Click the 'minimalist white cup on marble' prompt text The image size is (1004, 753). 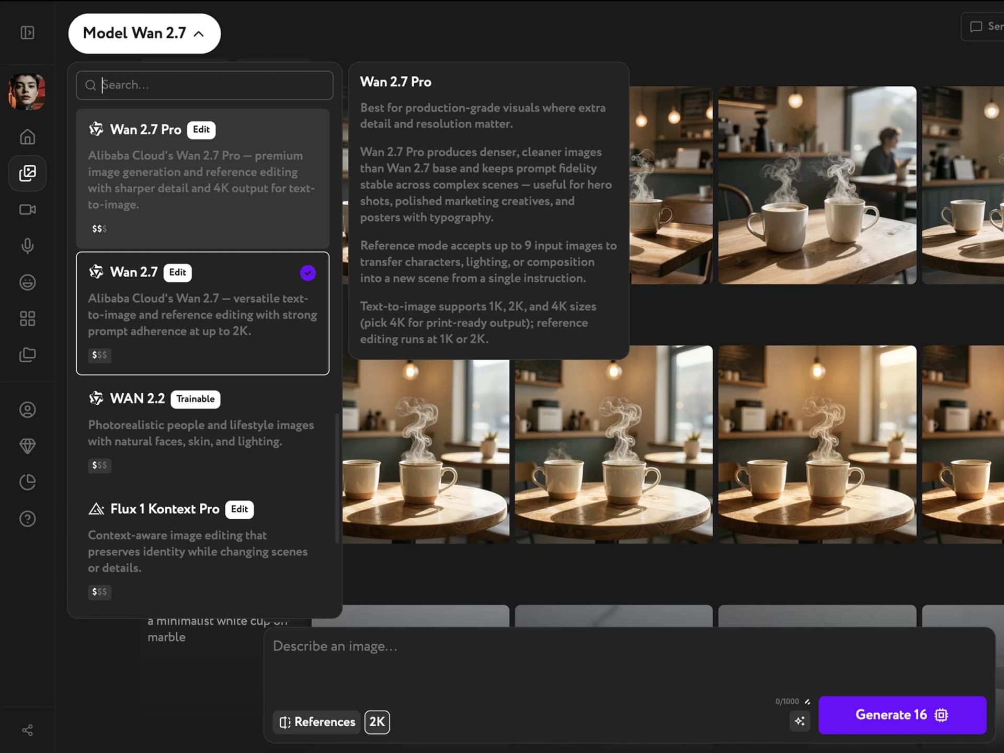click(x=218, y=629)
